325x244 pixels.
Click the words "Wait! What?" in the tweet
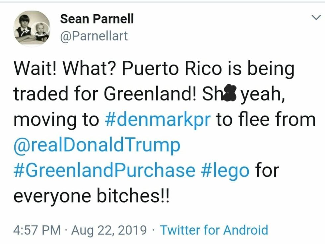click(65, 69)
